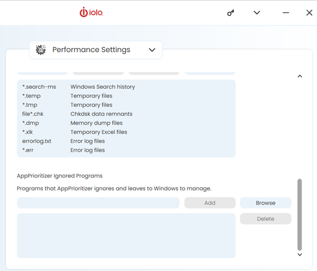
Task: Minimize the iolo window
Action: (x=286, y=13)
